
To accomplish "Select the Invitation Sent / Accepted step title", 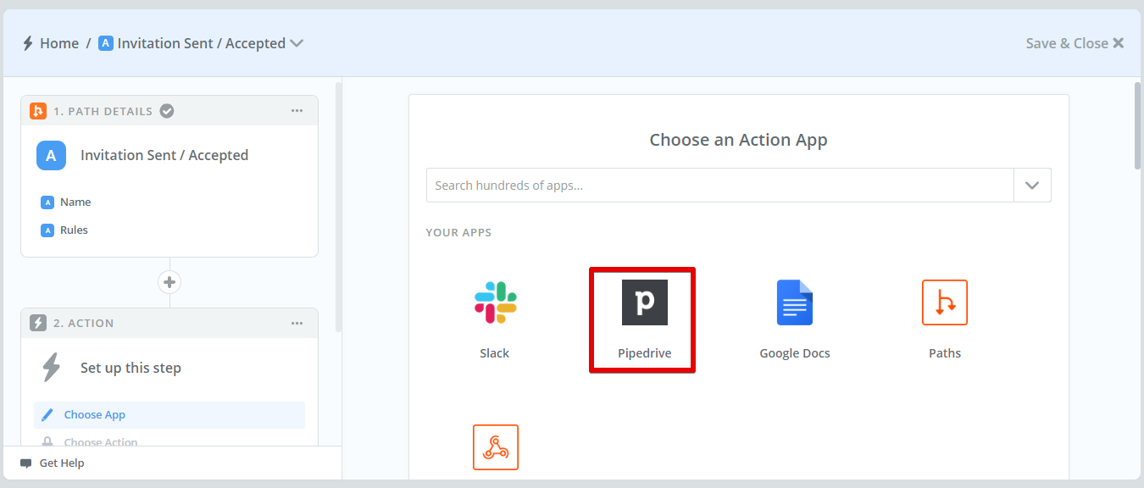I will tap(164, 155).
